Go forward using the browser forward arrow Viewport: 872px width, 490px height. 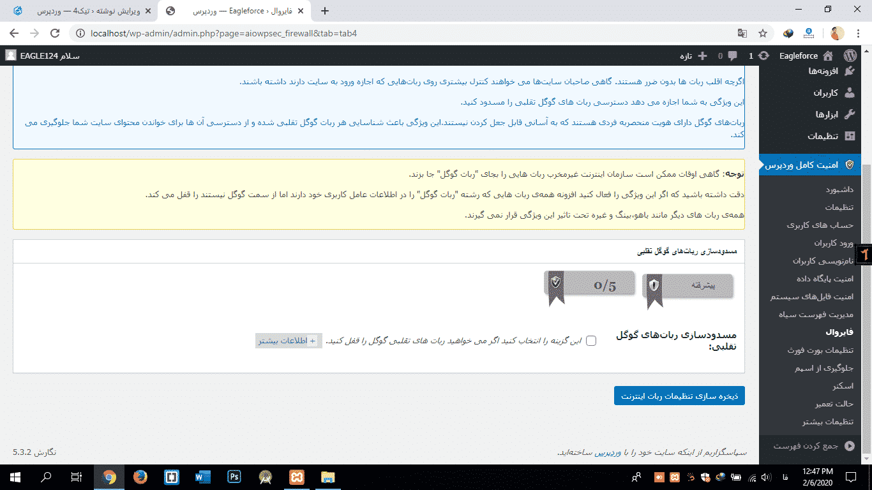34,33
